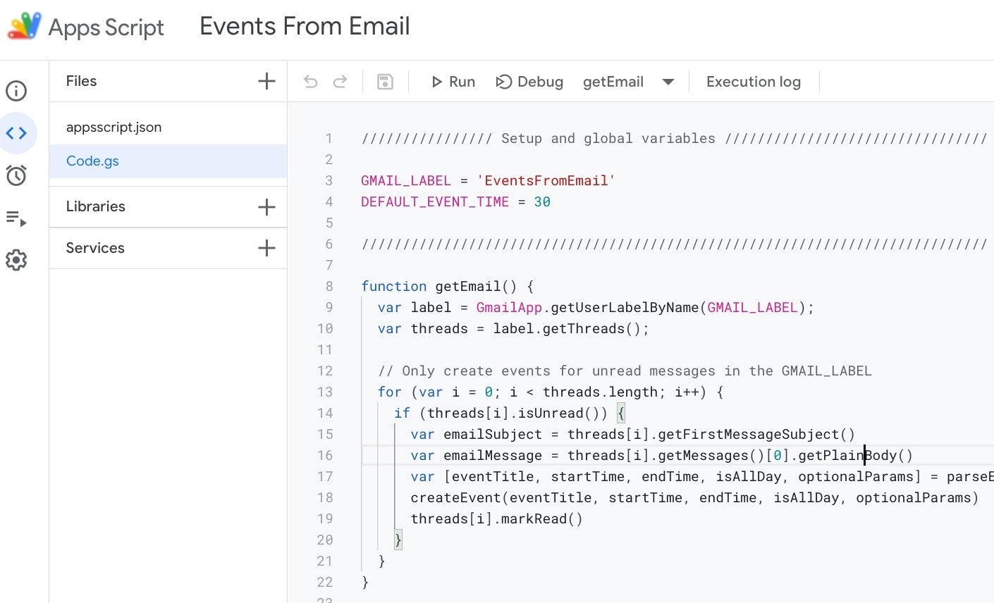
Task: Redo the undone edit
Action: coord(340,81)
